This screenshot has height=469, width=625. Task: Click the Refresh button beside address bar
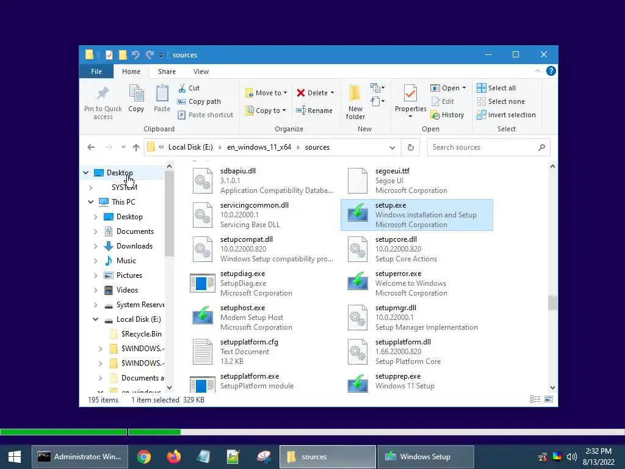pos(411,147)
